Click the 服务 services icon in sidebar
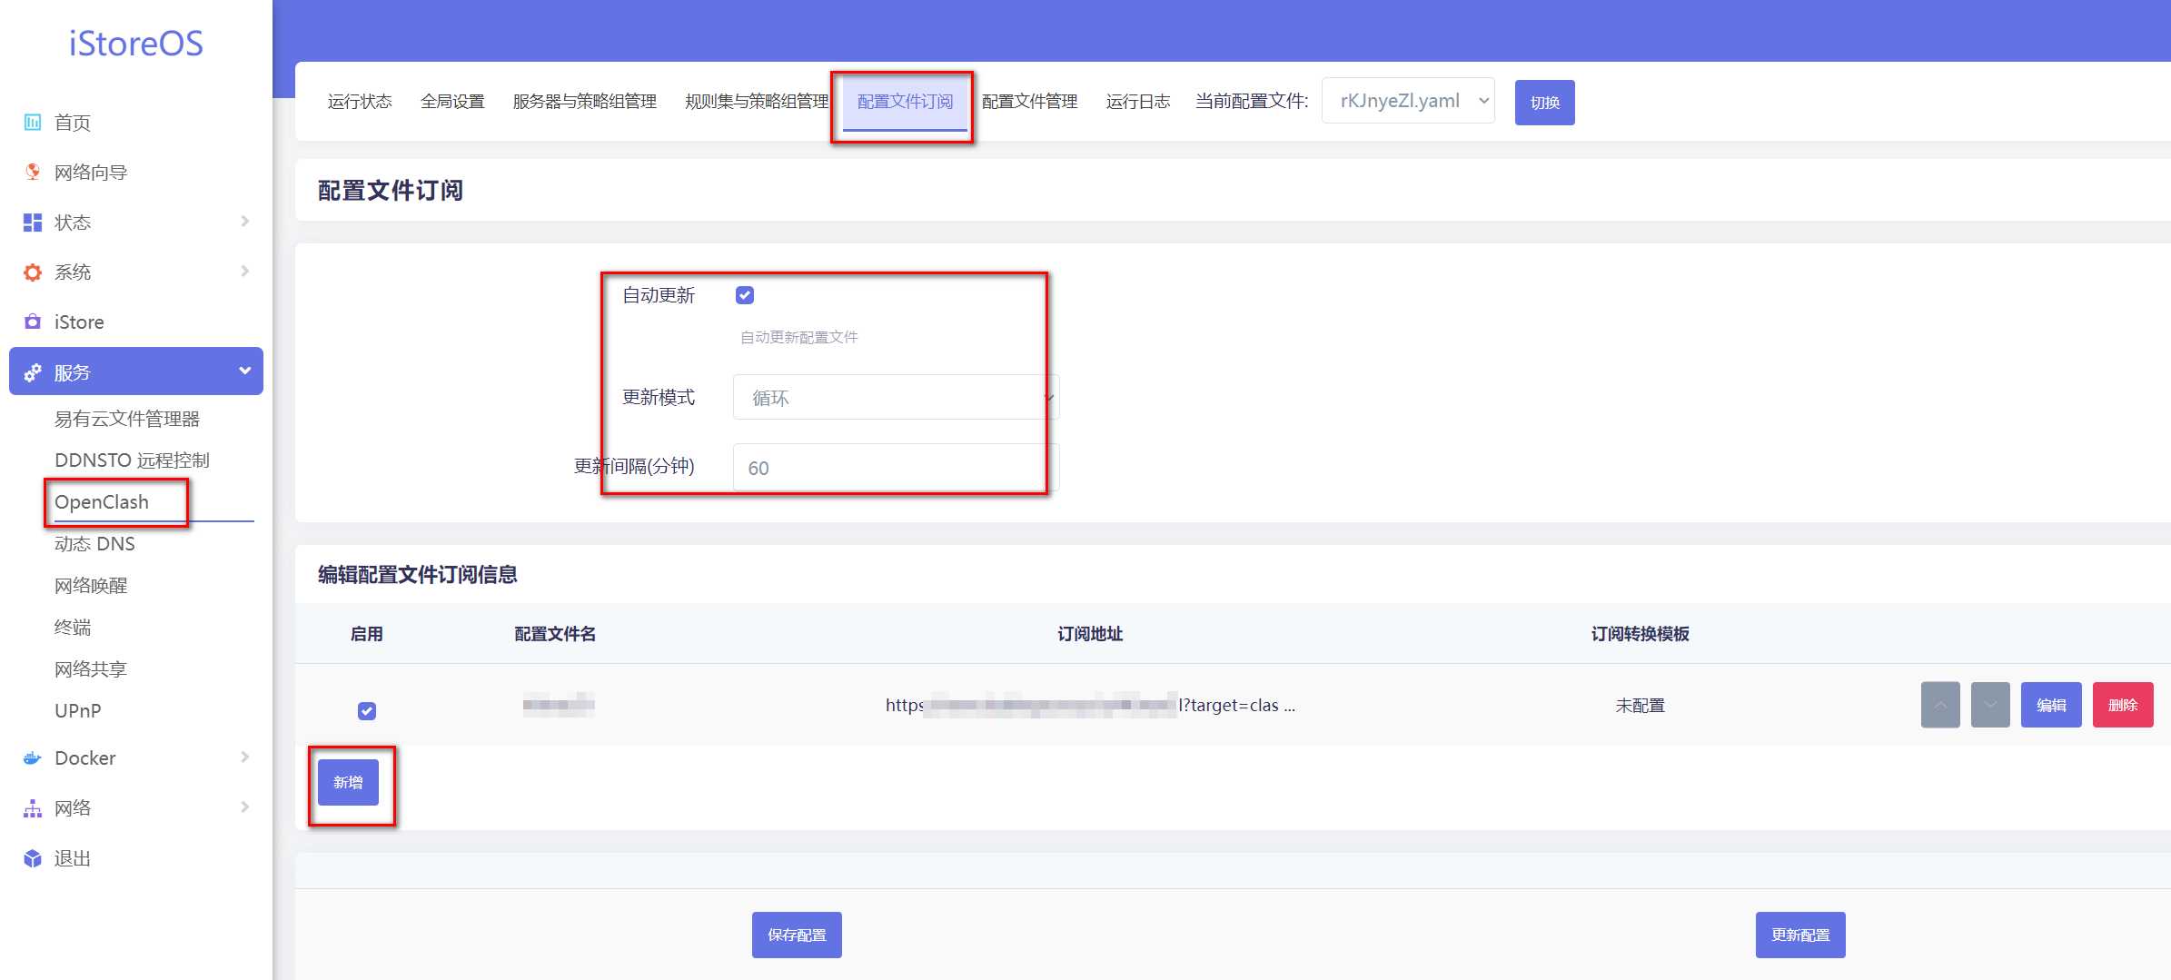The height and width of the screenshot is (980, 2171). click(32, 371)
